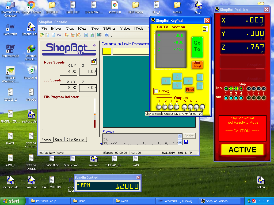The width and height of the screenshot is (274, 205).
Task: Click orange Fixed button in KeyPad
Action: (190, 90)
